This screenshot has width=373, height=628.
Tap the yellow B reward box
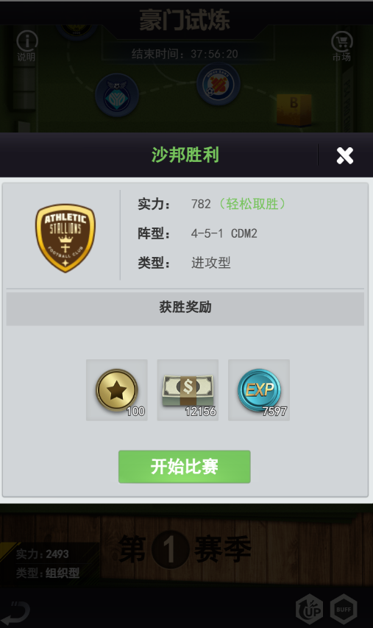click(x=294, y=110)
